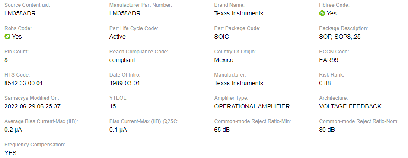This screenshot has width=408, height=158.
Task: Click the green Rohs leaf icon
Action: coord(7,37)
